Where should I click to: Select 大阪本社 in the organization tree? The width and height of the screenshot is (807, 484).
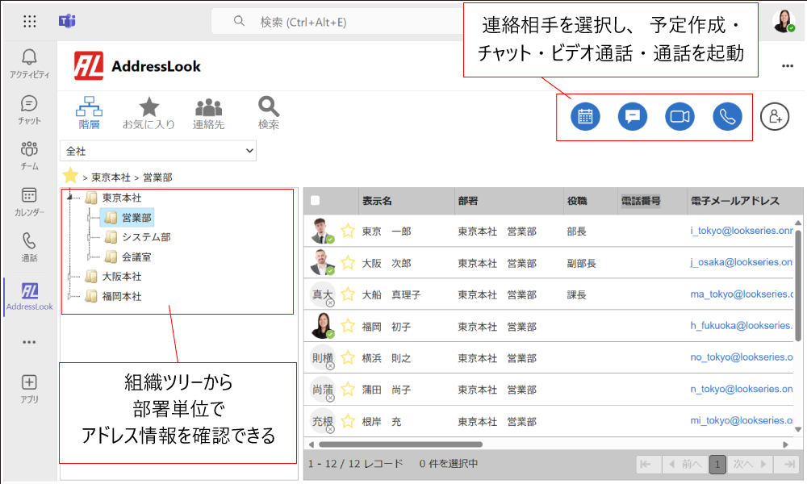point(122,277)
